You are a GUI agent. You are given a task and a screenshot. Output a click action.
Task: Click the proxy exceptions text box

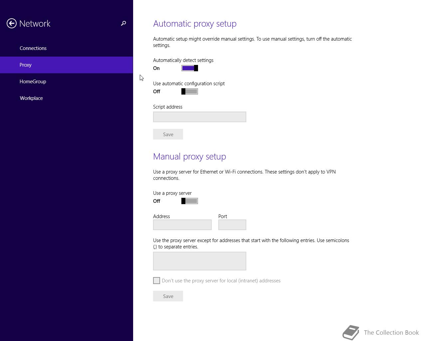point(200,261)
